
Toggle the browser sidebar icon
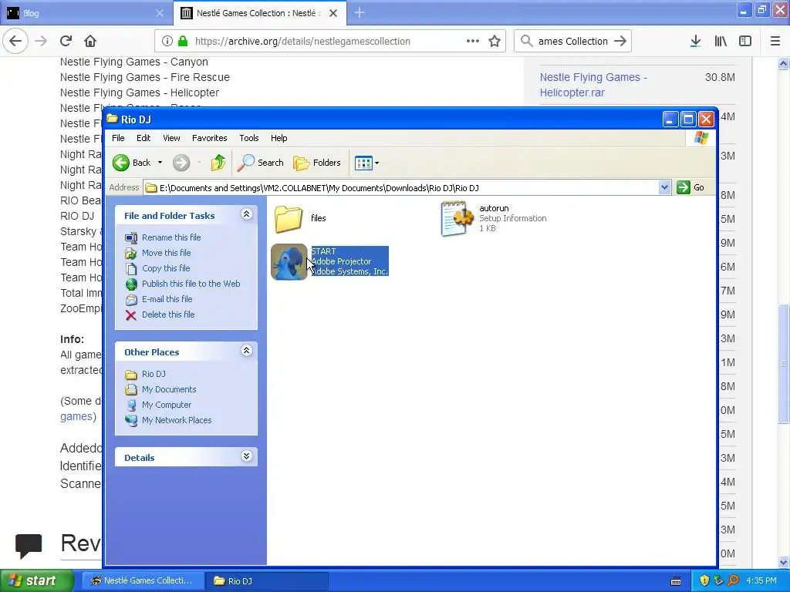[x=745, y=42]
